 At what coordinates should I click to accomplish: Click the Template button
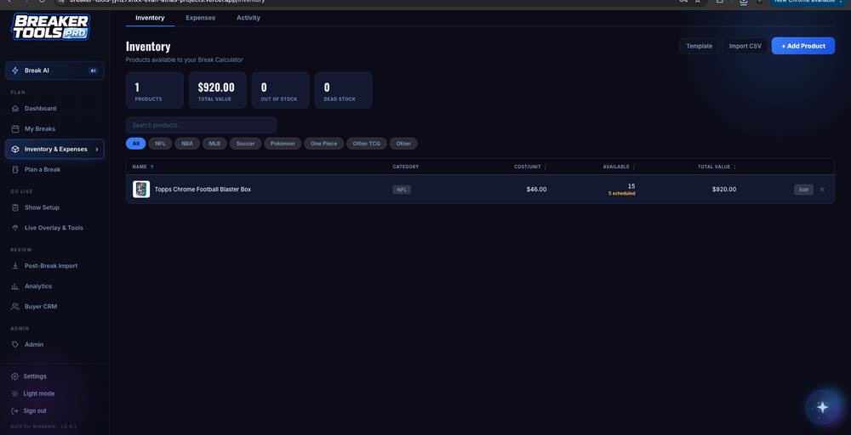tap(699, 46)
